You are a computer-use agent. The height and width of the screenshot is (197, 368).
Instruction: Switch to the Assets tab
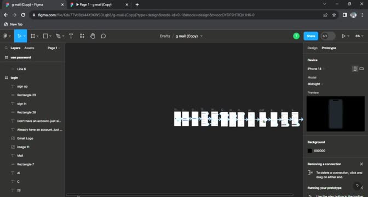29,48
